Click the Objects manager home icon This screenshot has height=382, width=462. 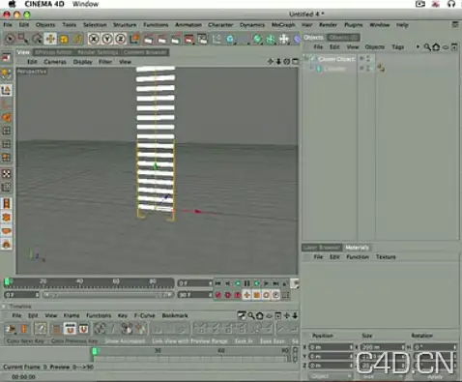[x=436, y=47]
